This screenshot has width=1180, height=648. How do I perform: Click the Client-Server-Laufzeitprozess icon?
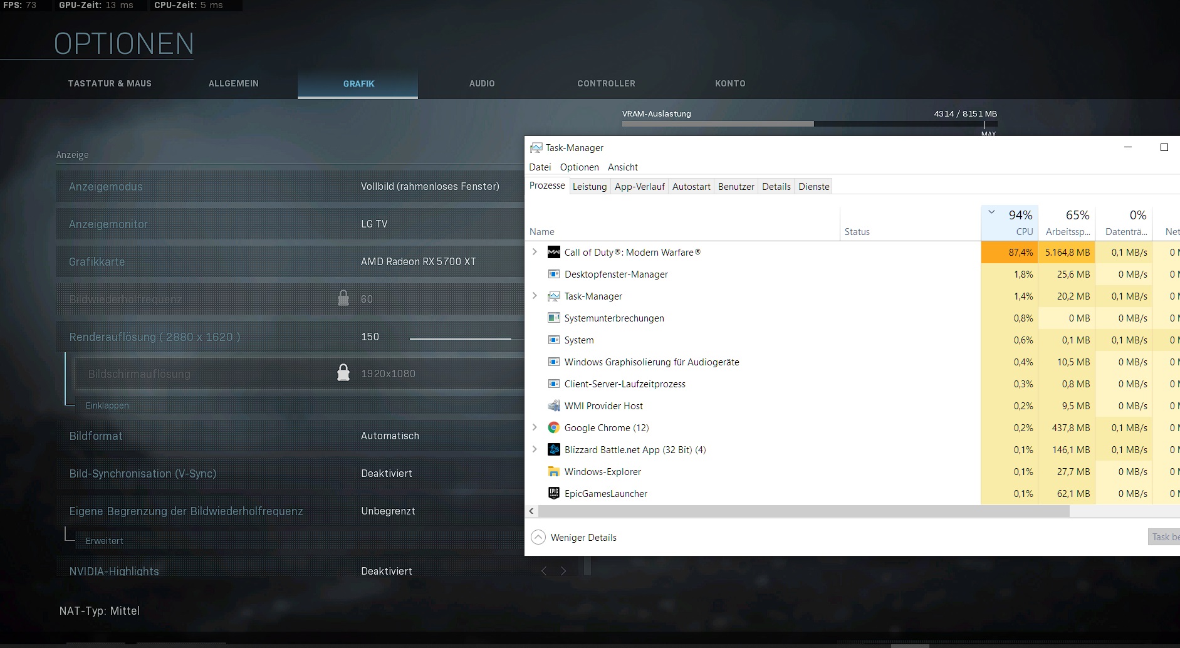554,384
